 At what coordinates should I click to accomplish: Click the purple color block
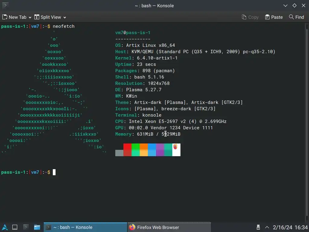[x=160, y=150]
